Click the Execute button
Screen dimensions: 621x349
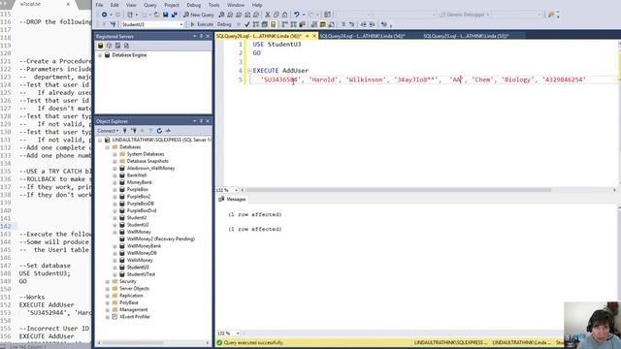pyautogui.click(x=202, y=24)
